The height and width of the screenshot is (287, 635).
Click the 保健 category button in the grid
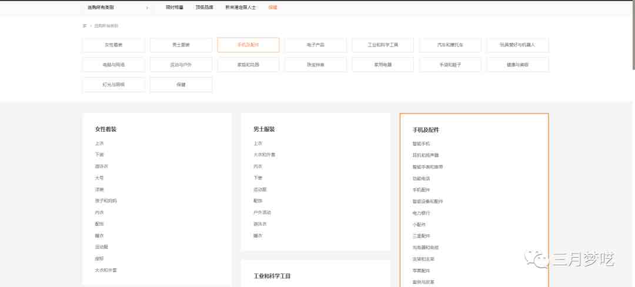coord(181,85)
